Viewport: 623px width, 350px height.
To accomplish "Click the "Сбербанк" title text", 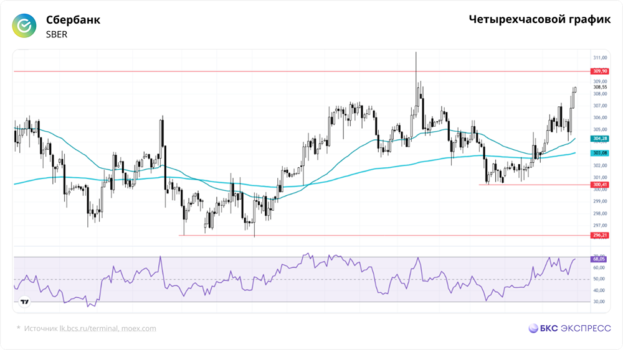I will point(73,20).
